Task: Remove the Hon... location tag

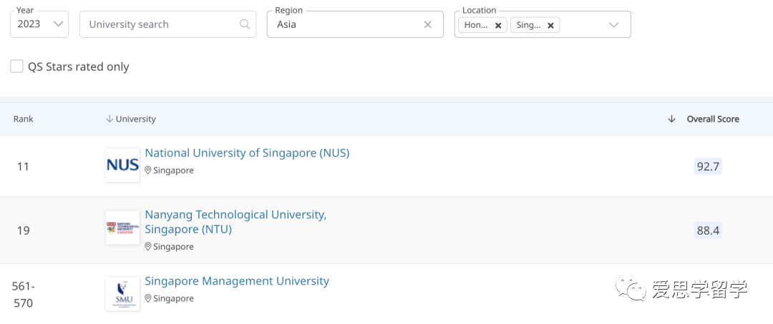Action: 498,25
